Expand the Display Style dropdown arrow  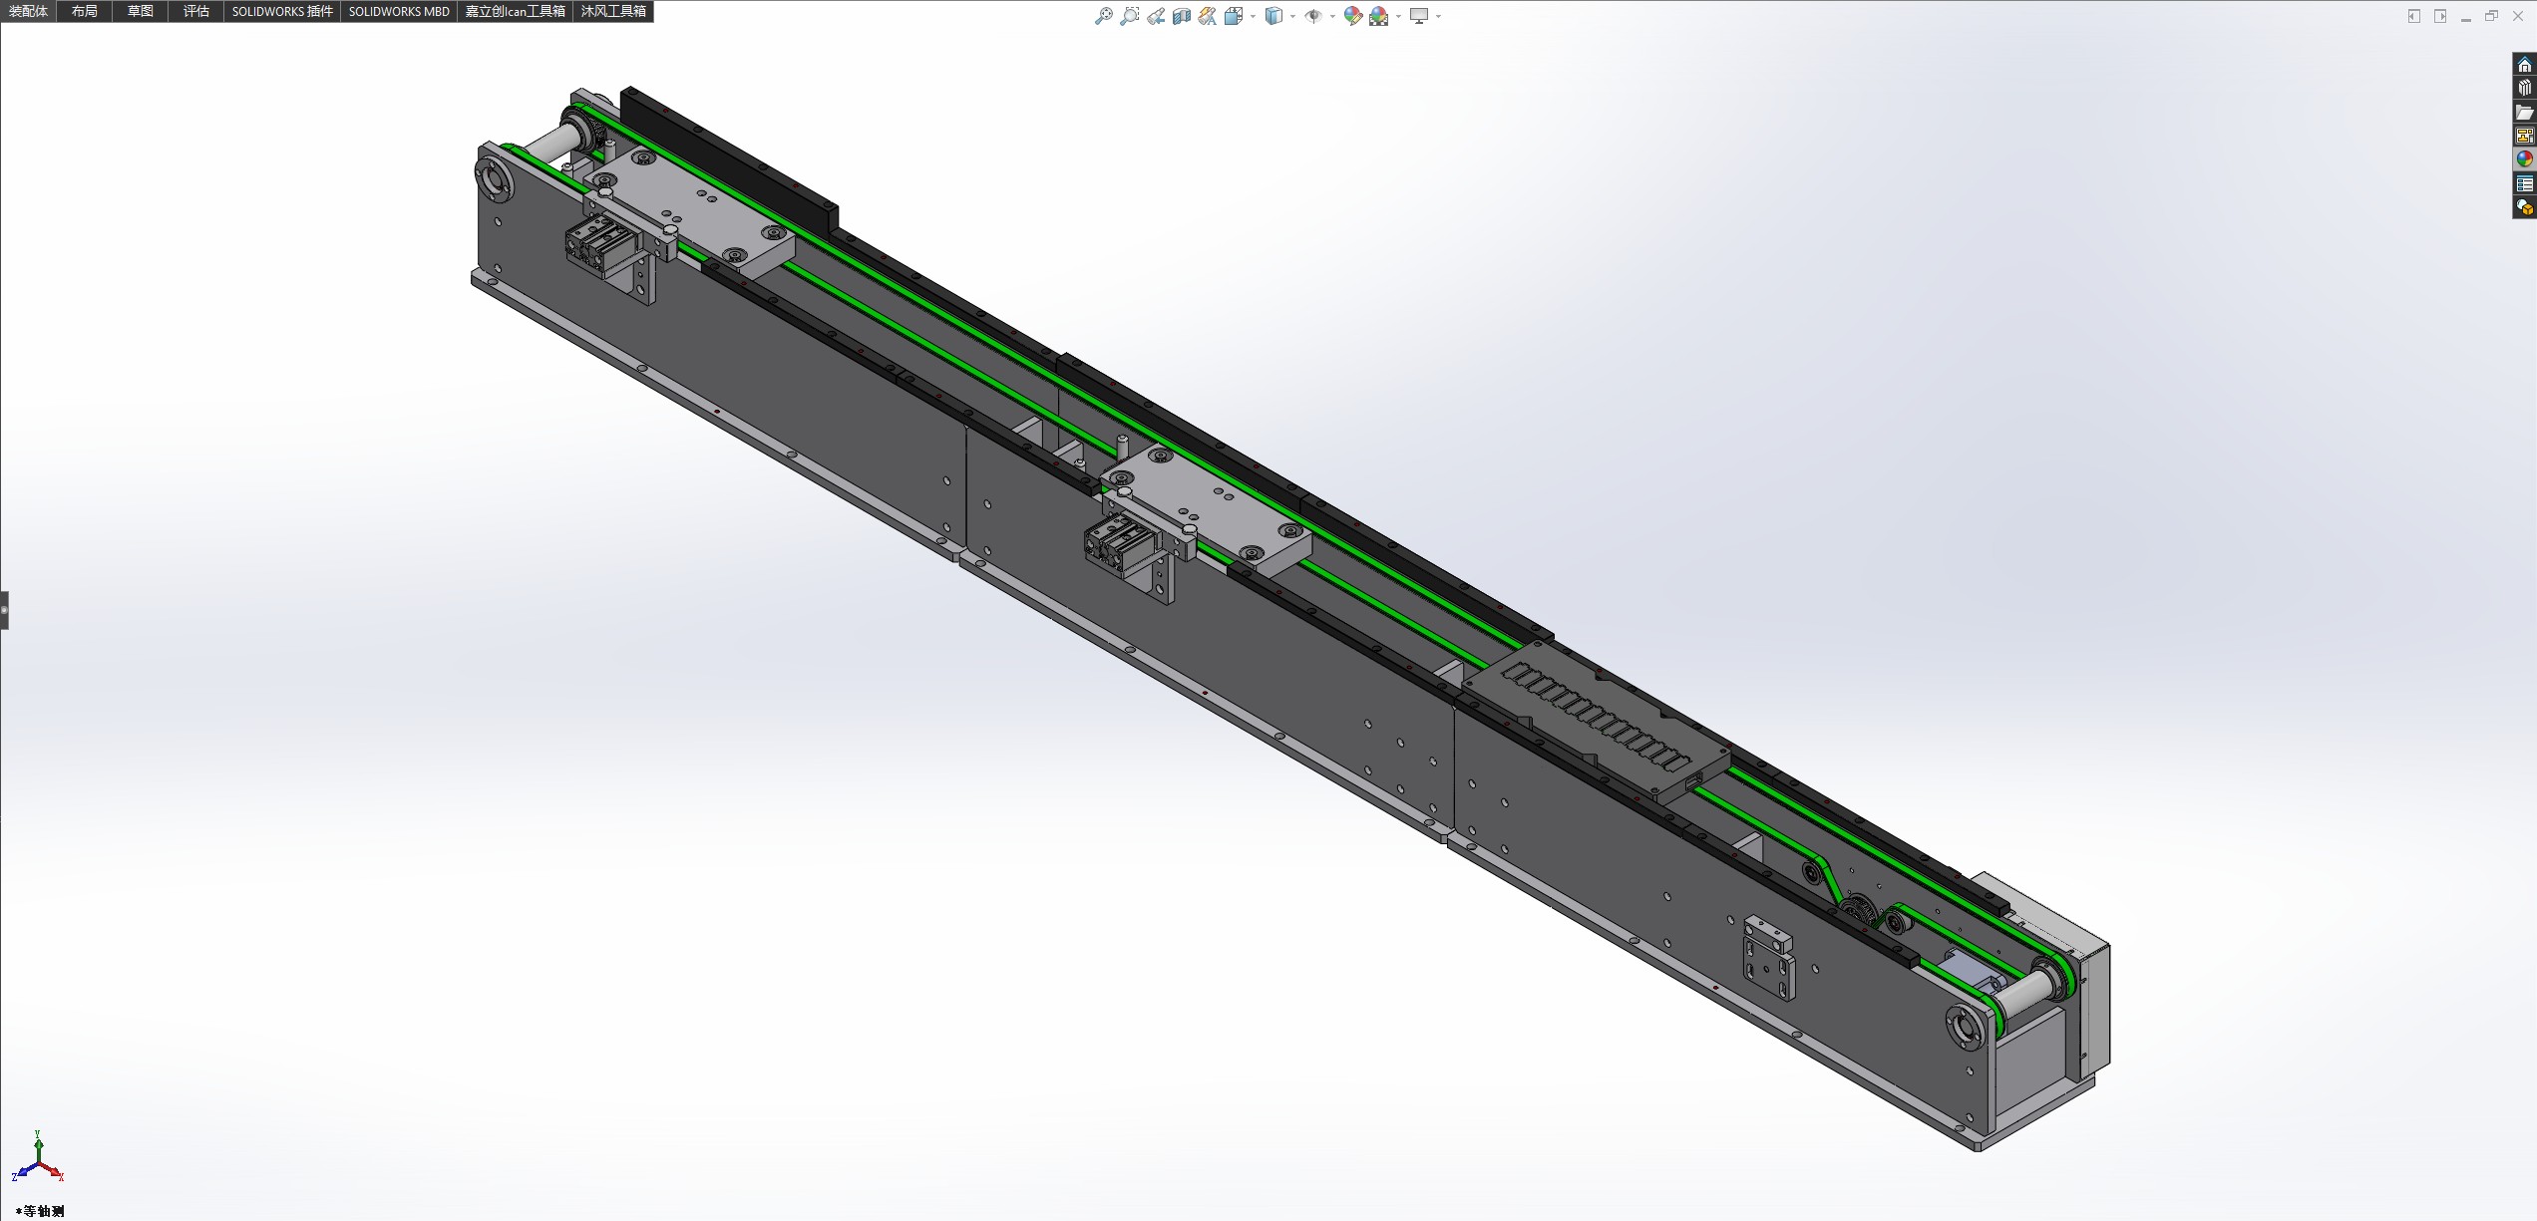[x=1292, y=16]
